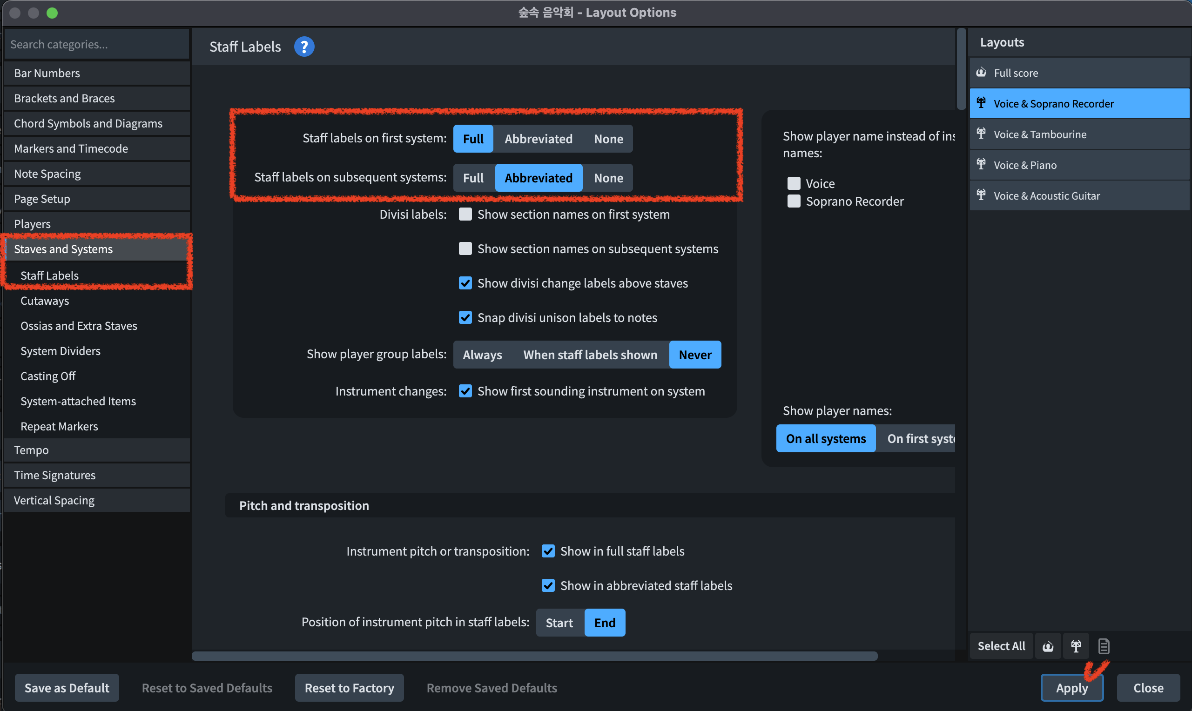1192x711 pixels.
Task: Enable Show section names on first system
Action: 465,214
